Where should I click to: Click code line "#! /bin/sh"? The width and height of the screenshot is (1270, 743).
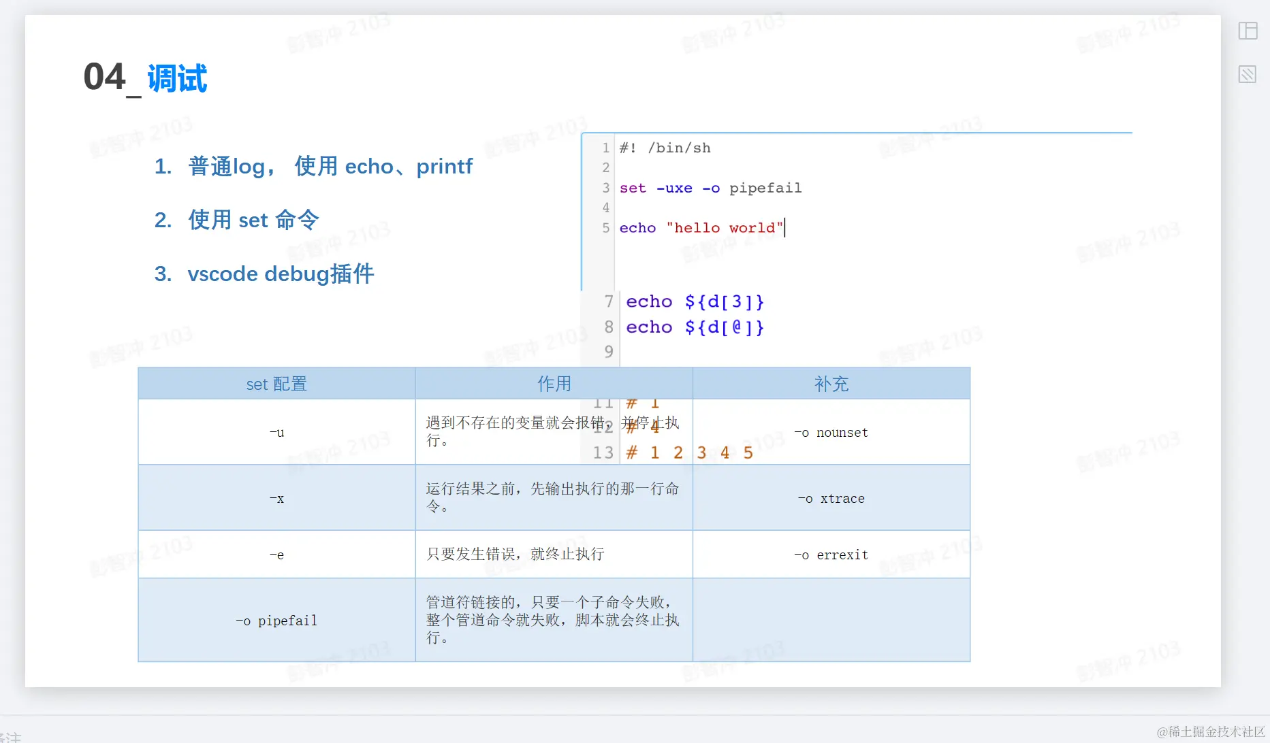point(665,148)
